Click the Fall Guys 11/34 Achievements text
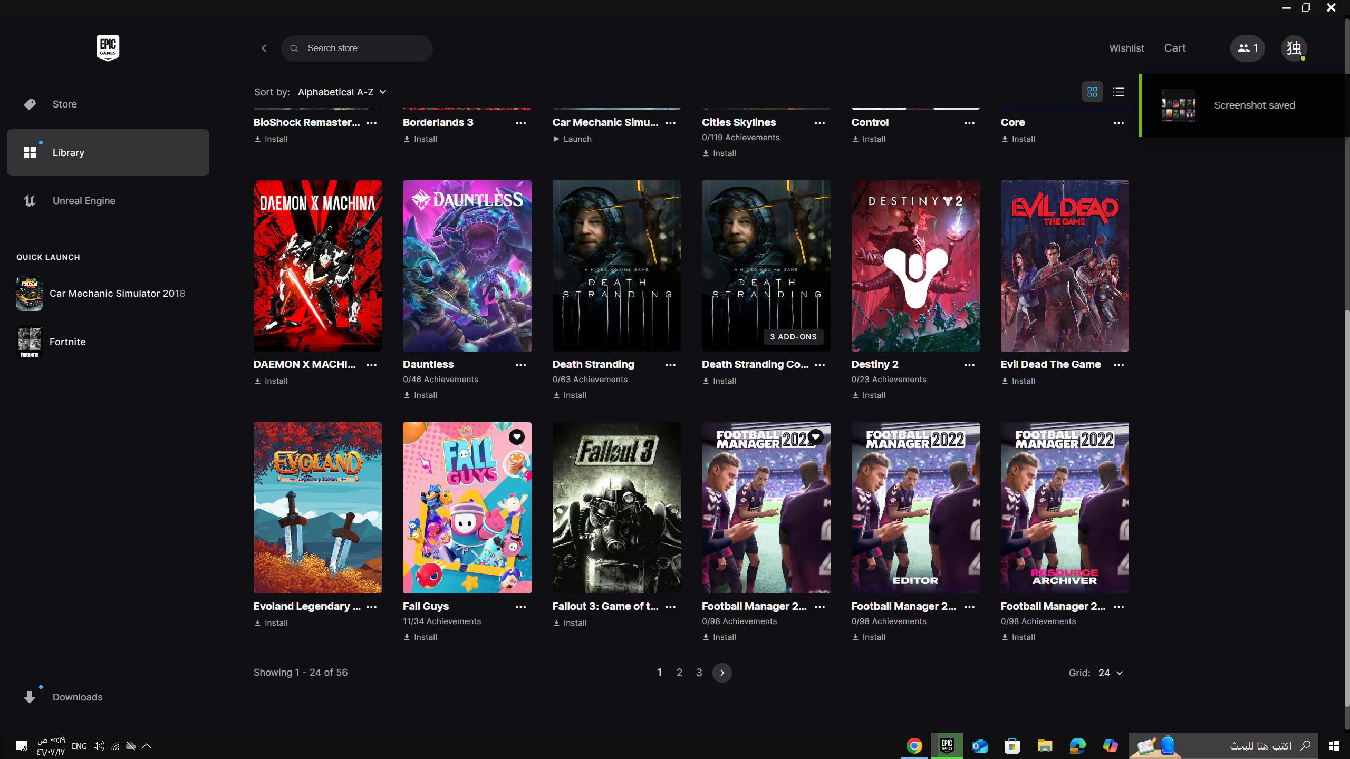 pyautogui.click(x=442, y=621)
